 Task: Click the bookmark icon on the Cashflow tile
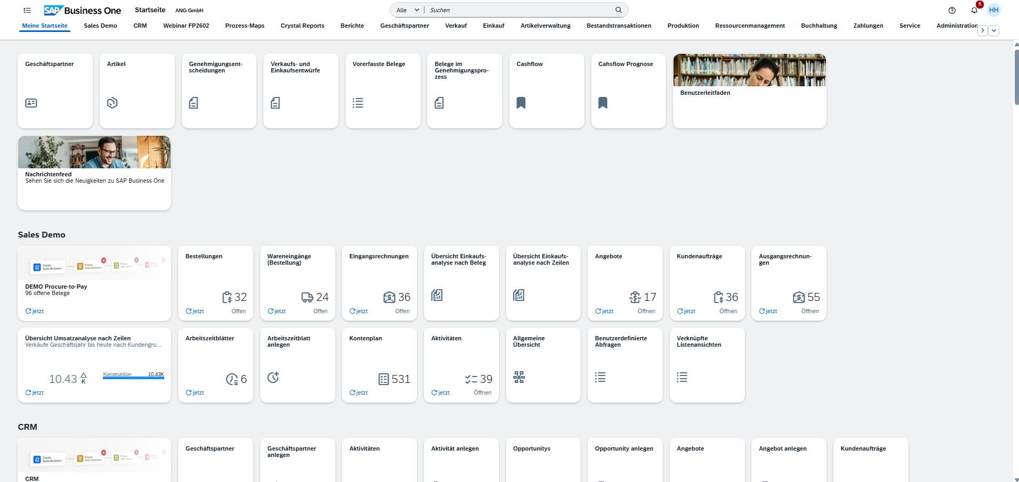[x=521, y=103]
